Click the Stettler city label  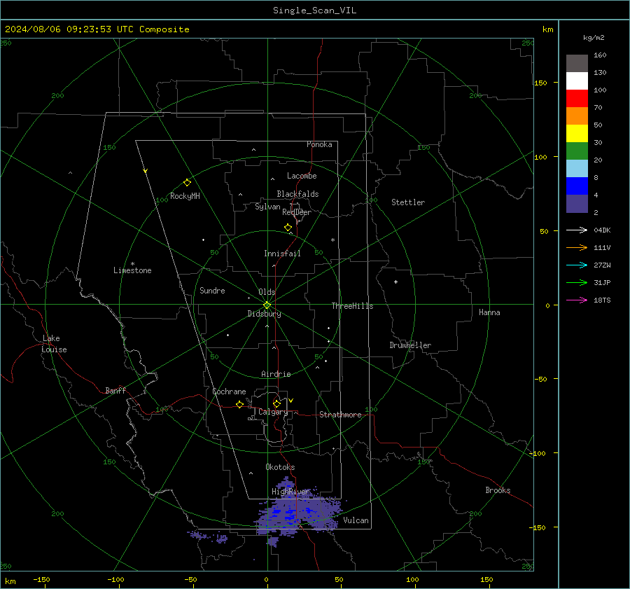[x=408, y=202]
